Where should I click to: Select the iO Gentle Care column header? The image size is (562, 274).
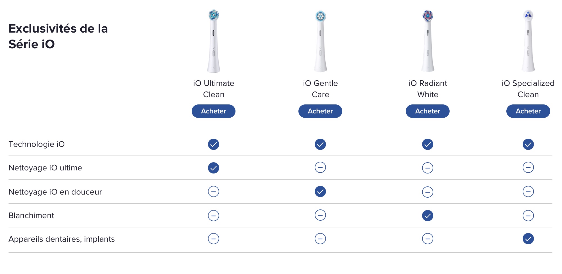pyautogui.click(x=320, y=89)
